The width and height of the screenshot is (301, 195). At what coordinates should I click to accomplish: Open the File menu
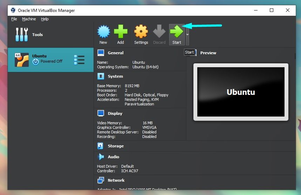tap(14, 19)
